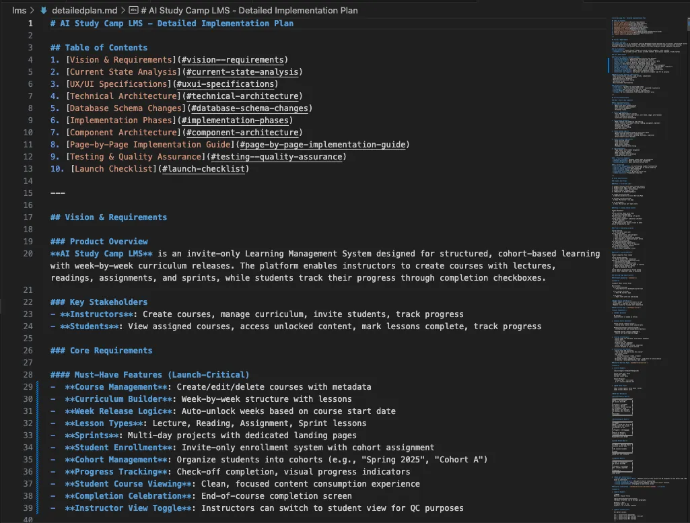Click the #database-schema-changes link
690x523 pixels.
[249, 108]
